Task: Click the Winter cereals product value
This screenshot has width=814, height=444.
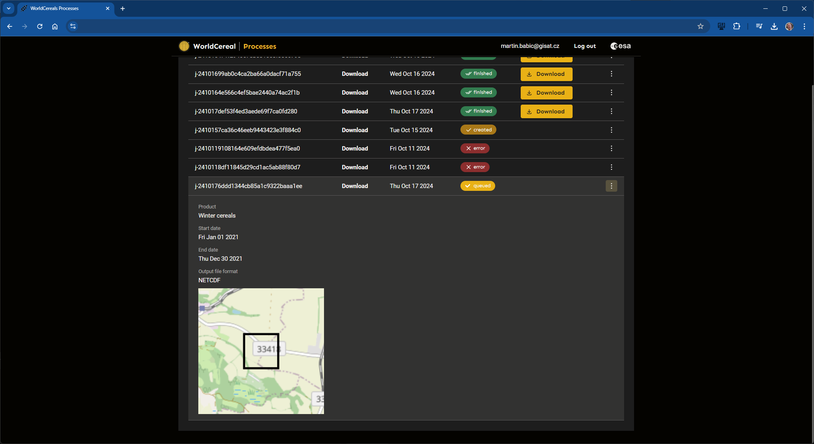Action: click(x=217, y=216)
